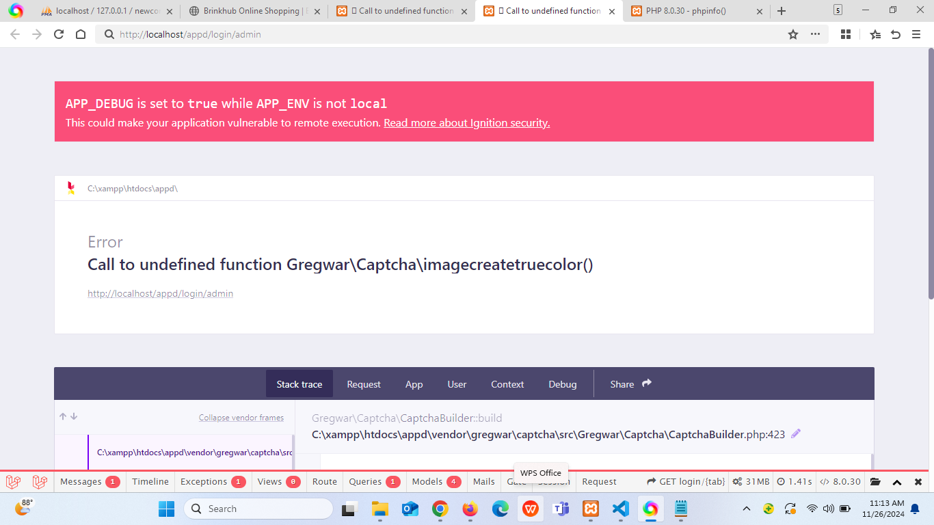Open the three-dots menu in the address bar
This screenshot has width=934, height=525.
(815, 34)
